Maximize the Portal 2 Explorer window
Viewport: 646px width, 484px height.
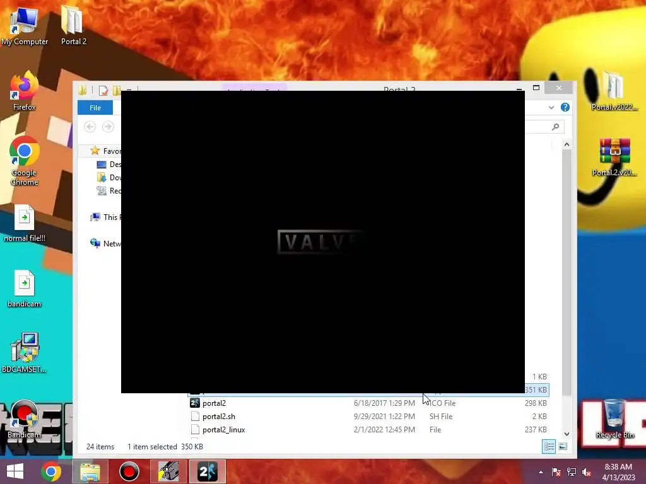coord(536,88)
